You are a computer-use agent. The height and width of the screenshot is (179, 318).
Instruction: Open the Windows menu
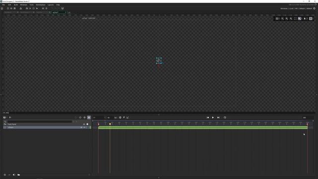click(23, 4)
